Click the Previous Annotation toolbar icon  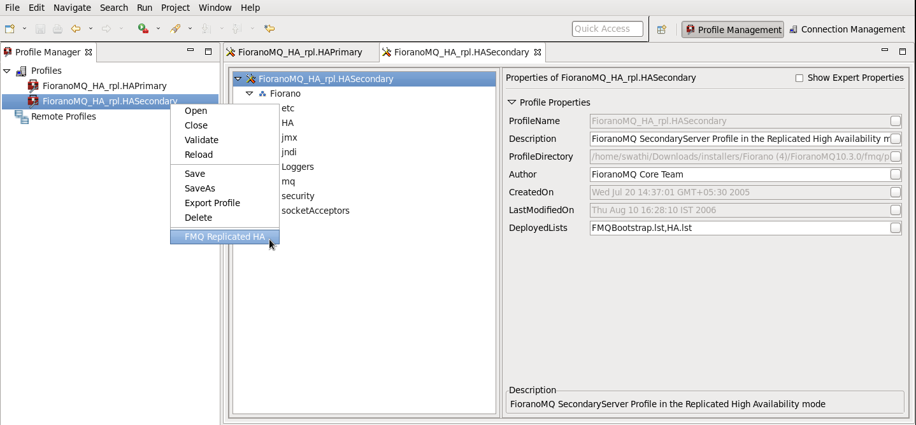coord(236,29)
